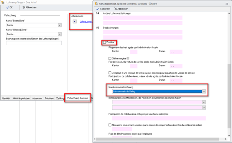Expand the Quellensteuerabrechnung dropdown

click(x=204, y=92)
